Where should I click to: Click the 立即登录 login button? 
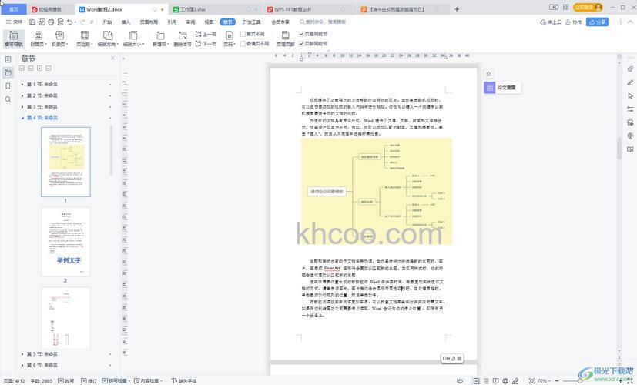coord(588,7)
